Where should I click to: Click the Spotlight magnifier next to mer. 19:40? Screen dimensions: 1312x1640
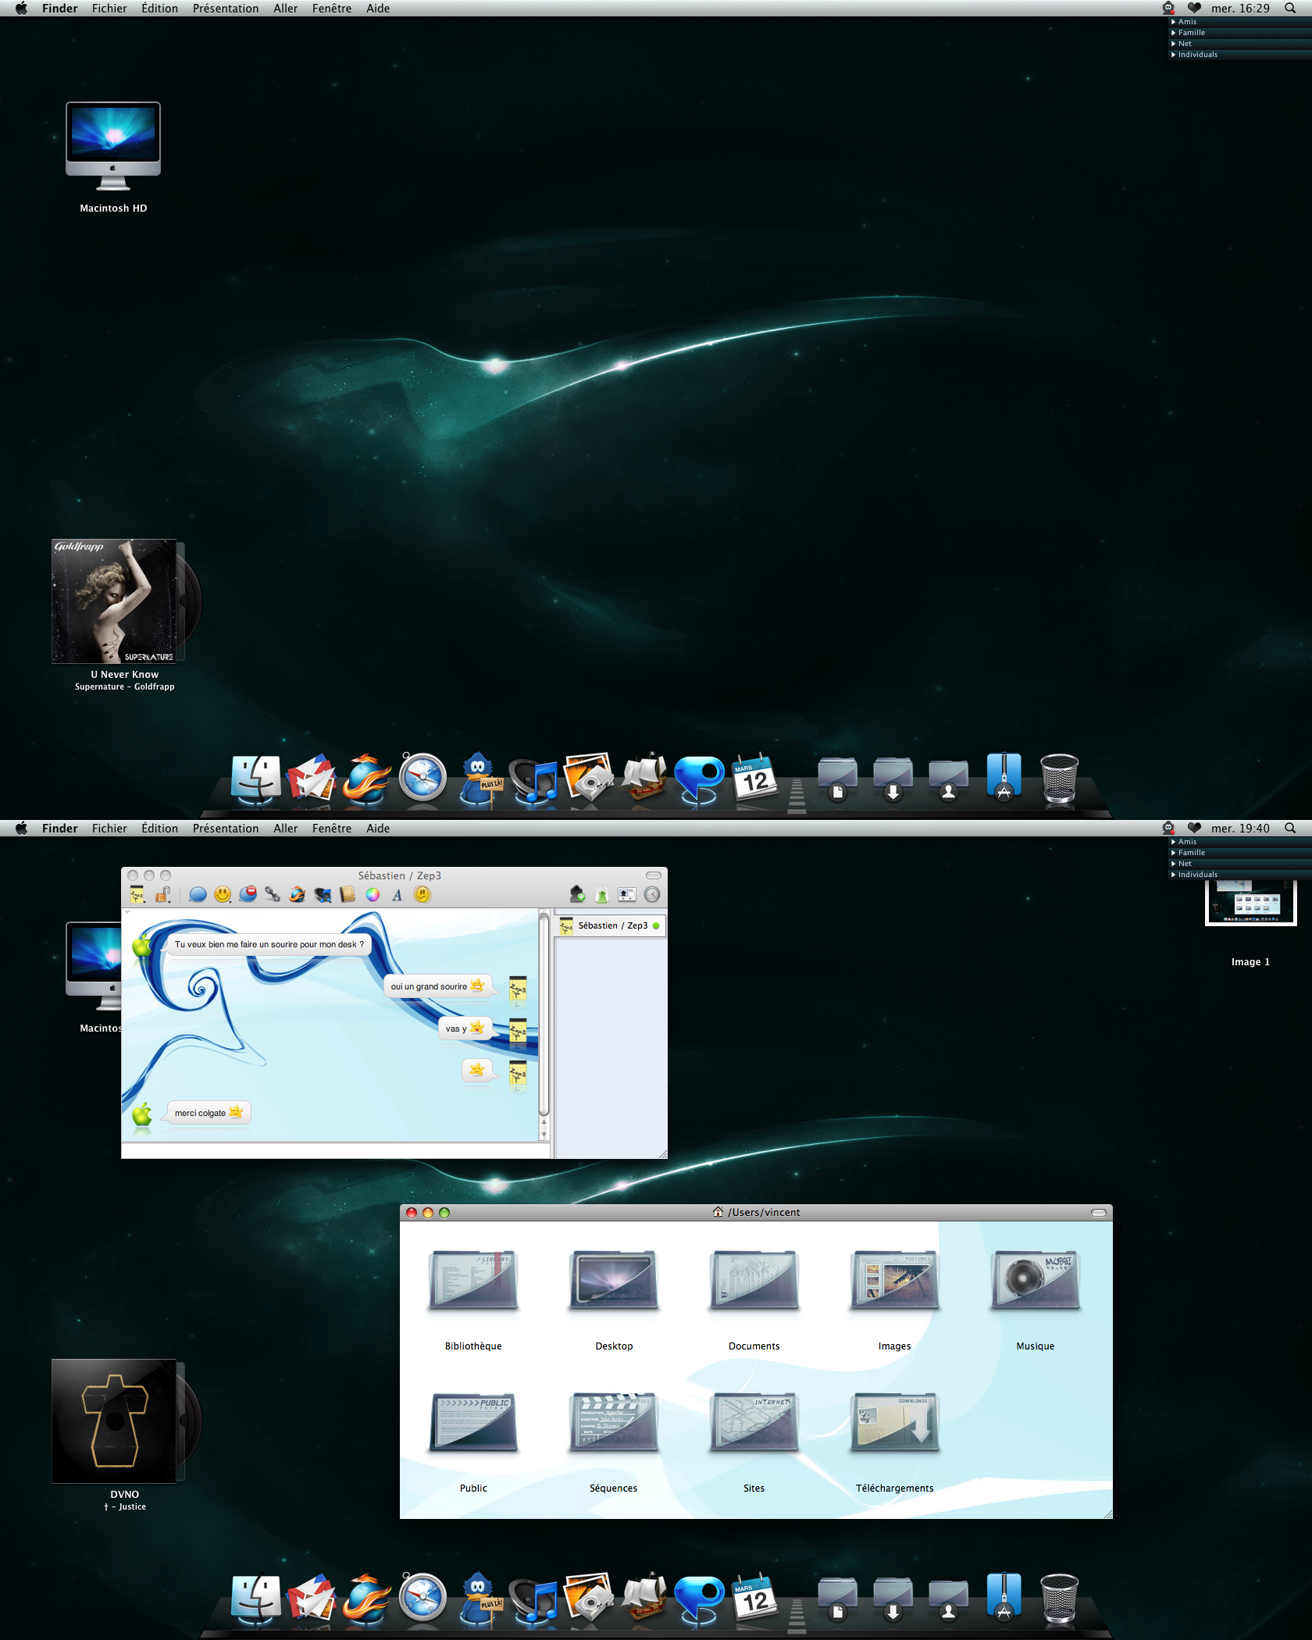click(1290, 828)
